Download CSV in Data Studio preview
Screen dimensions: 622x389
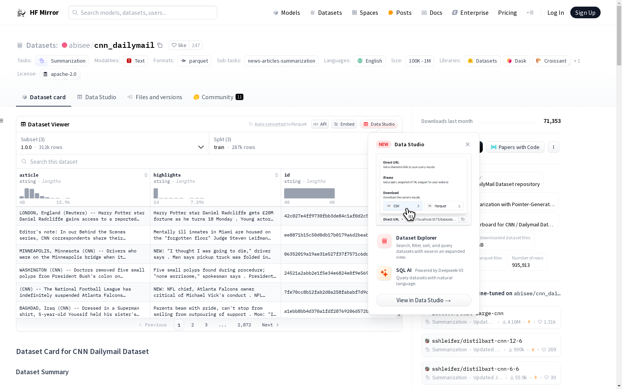403,206
